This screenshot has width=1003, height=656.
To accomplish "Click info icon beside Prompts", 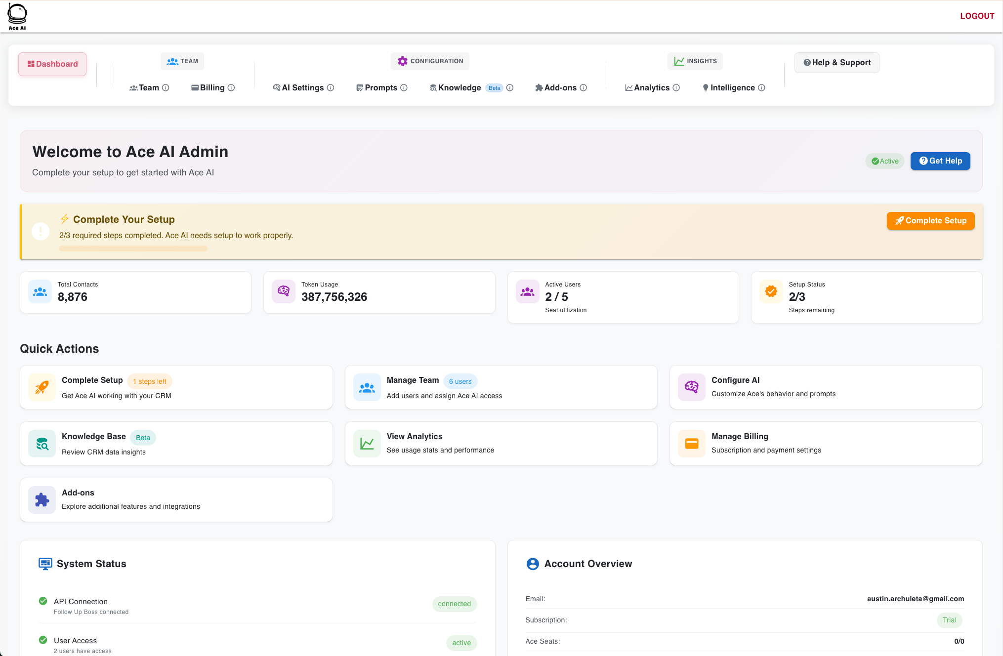I will pyautogui.click(x=404, y=88).
